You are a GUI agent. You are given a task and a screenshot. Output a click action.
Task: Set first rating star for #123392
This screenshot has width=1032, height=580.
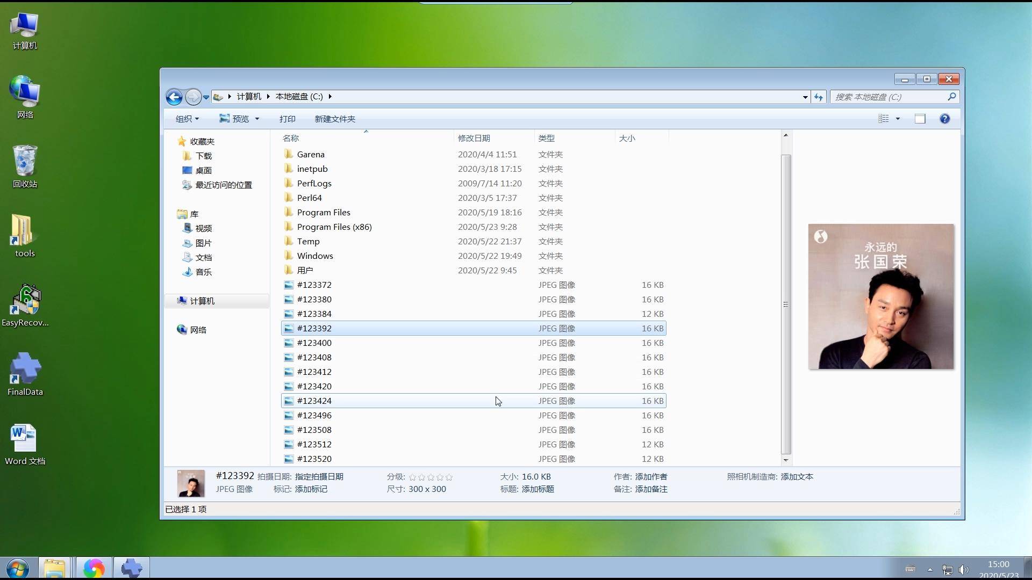412,477
